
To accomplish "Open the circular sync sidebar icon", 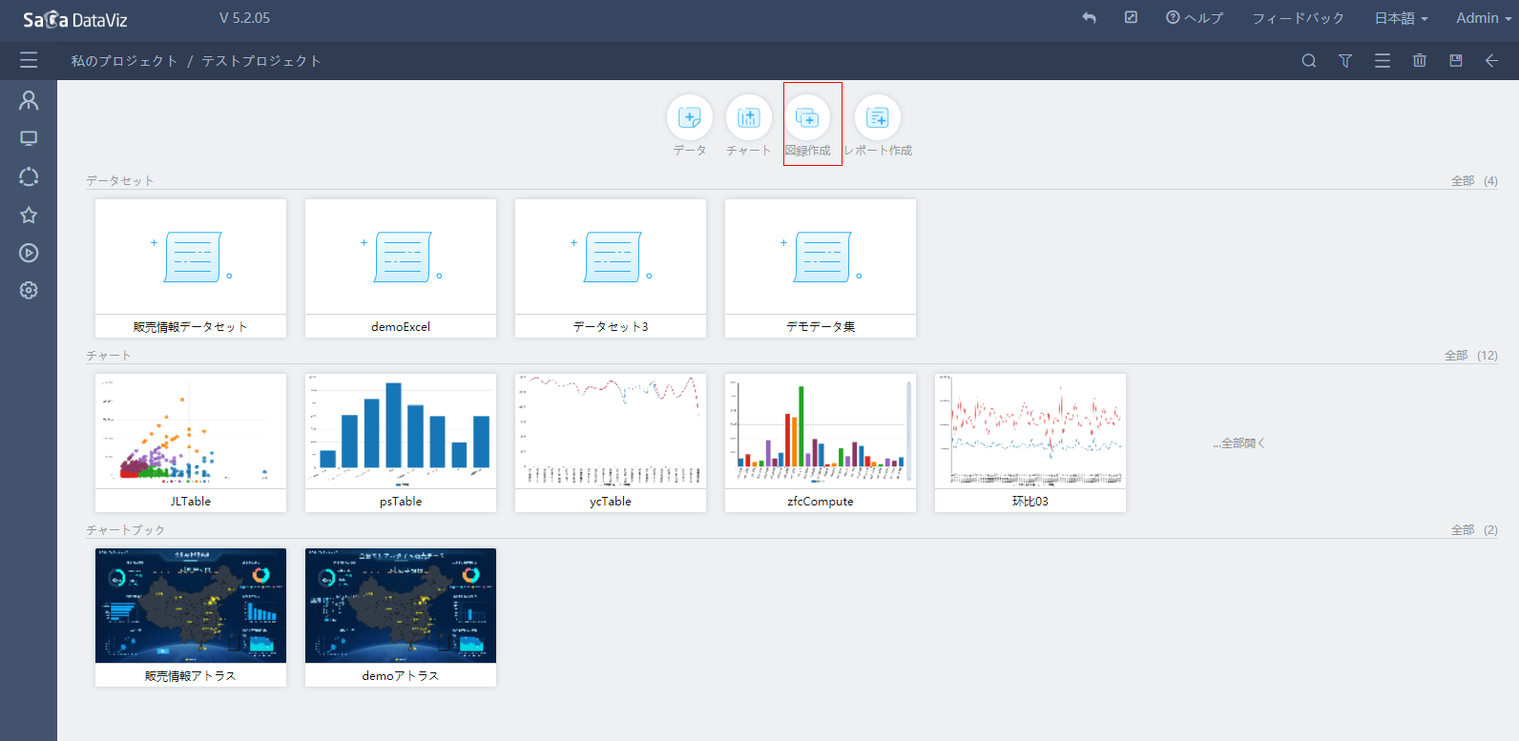I will 29,176.
